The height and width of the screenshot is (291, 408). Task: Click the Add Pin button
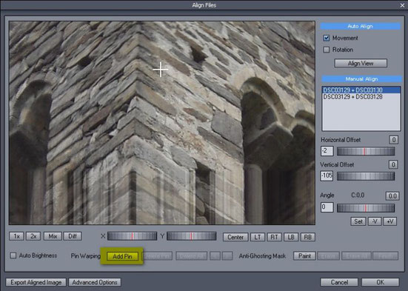[122, 256]
